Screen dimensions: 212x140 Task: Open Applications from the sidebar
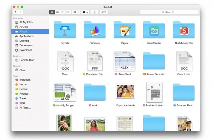coord(30,36)
